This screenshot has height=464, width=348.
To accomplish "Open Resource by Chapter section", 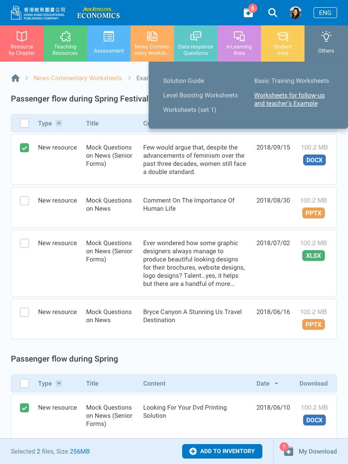I will pos(22,43).
